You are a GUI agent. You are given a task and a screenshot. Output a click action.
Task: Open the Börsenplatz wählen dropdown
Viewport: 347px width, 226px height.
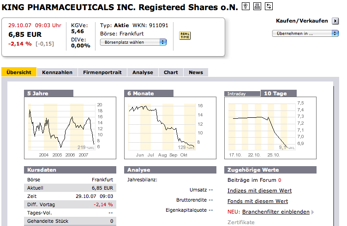[133, 42]
